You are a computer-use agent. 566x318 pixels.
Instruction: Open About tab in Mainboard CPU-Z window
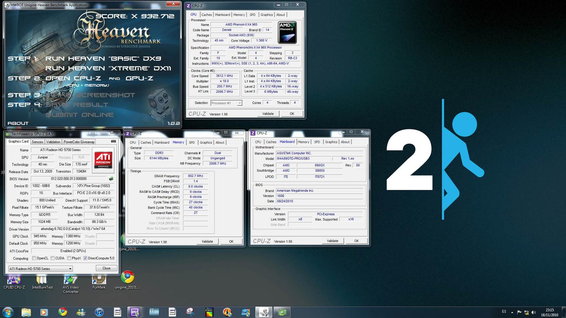(x=345, y=142)
